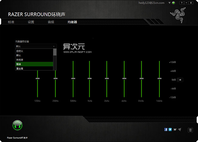Image resolution: width=198 pixels, height=142 pixels.
Task: Click the 8 kHz slider handle
Action: point(141,79)
